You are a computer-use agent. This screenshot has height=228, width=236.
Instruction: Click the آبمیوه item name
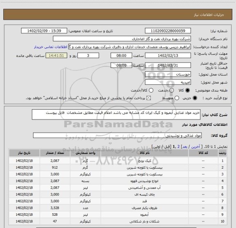tap(145, 215)
